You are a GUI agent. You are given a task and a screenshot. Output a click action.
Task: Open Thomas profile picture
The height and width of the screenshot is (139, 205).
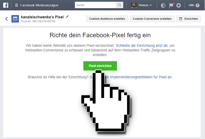click(x=134, y=5)
